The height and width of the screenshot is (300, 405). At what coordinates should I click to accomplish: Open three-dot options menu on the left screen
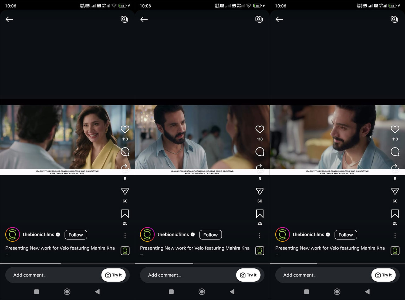125,236
